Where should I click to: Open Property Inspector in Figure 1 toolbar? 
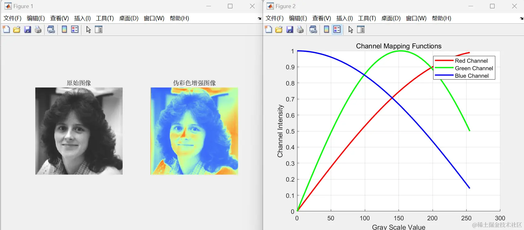pos(99,30)
